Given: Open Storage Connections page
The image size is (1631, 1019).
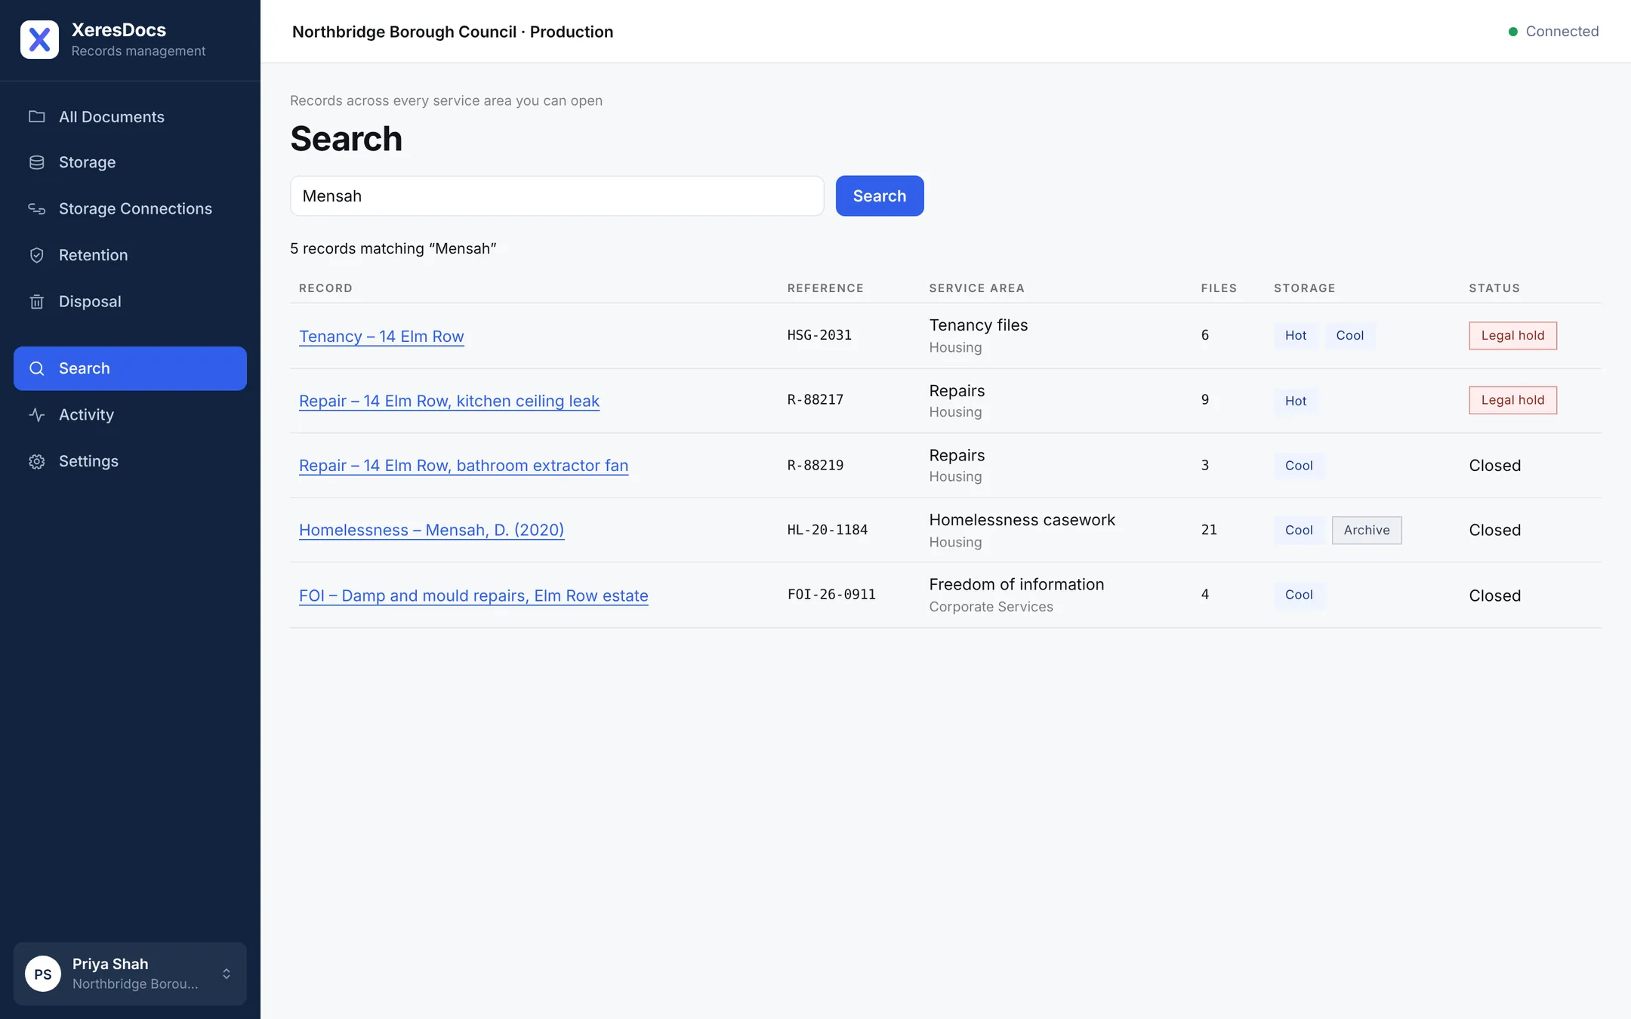Looking at the screenshot, I should (130, 208).
